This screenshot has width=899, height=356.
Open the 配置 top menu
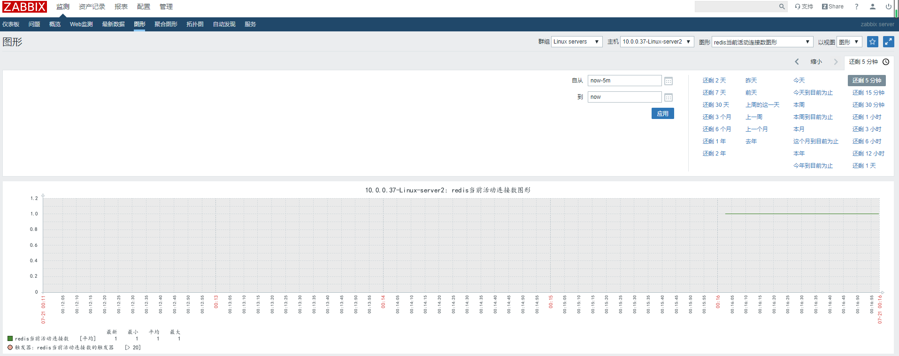point(144,7)
